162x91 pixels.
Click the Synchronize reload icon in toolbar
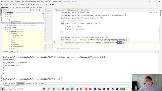click(x=7, y=5)
